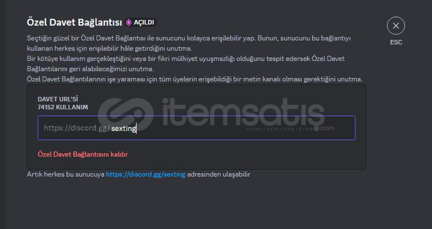Click the "DAVET URL'Sİ" label
Viewport: 432px width, 229px height.
(x=58, y=99)
